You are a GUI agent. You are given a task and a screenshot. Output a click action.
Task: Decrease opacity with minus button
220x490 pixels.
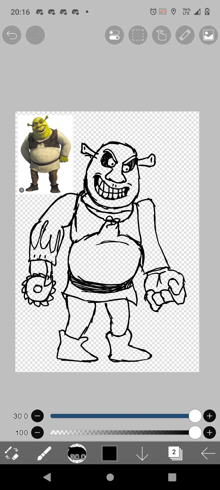38,432
